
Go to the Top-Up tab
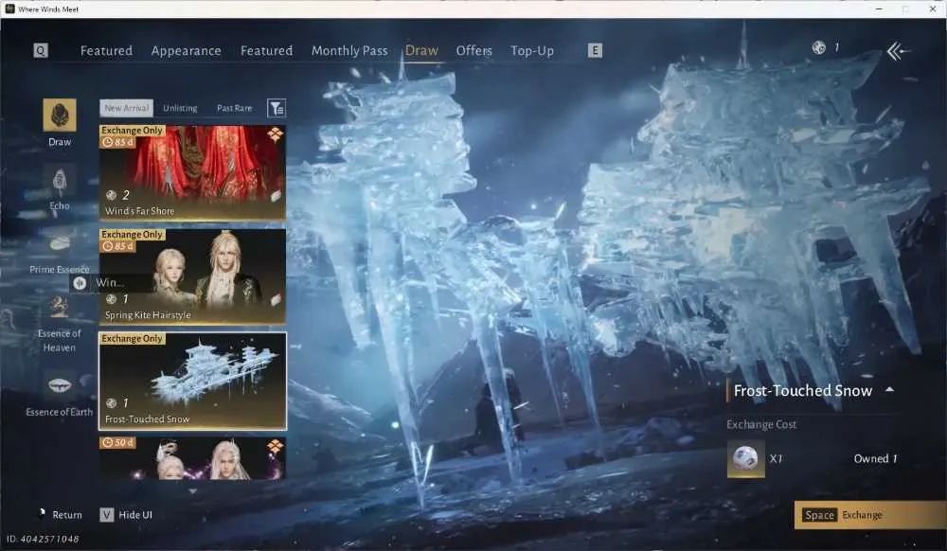click(x=532, y=51)
